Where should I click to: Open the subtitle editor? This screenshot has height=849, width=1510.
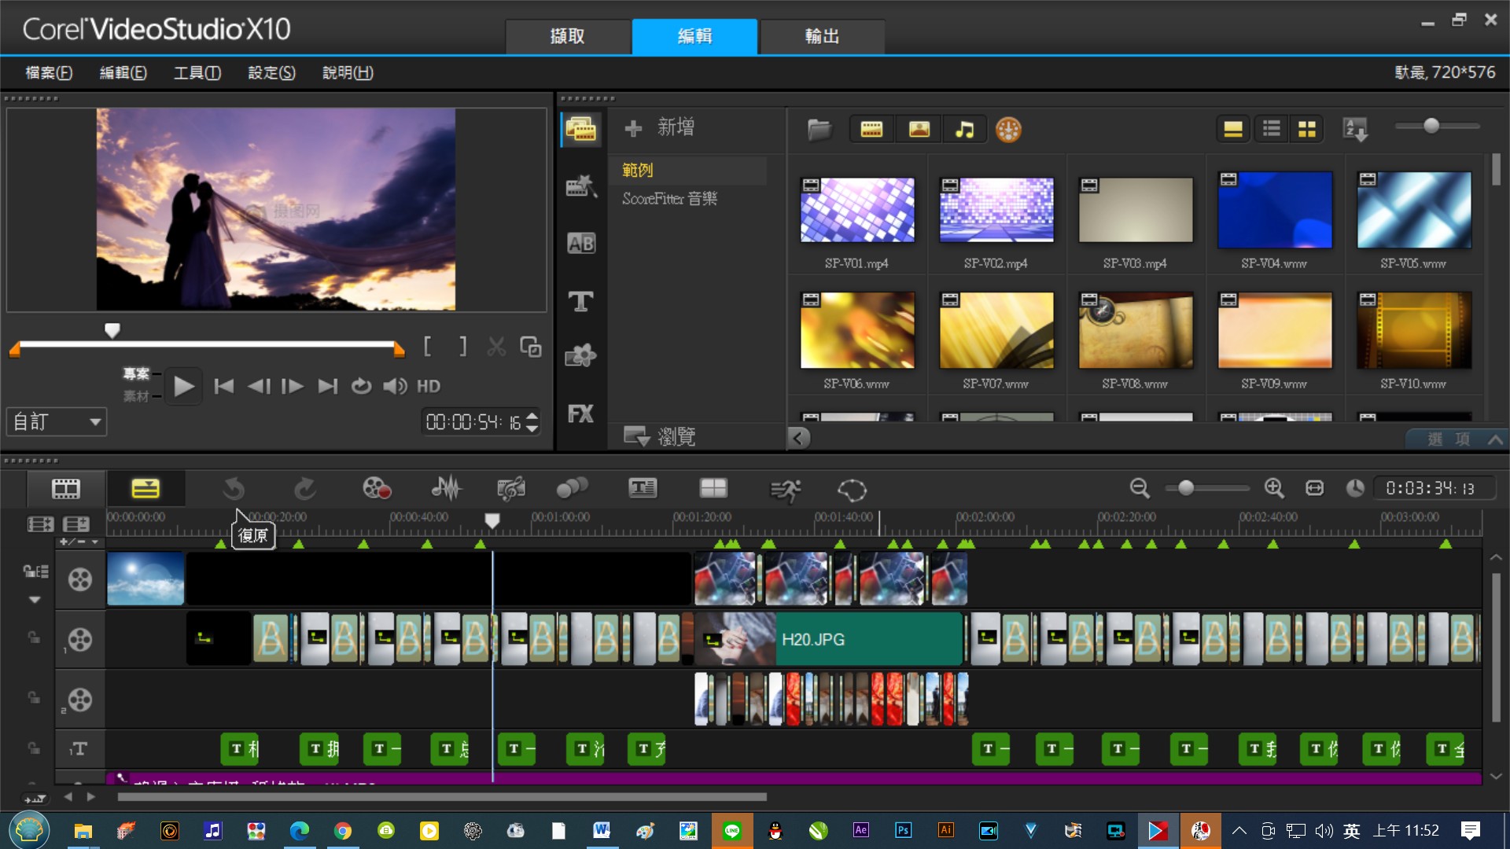pos(643,489)
